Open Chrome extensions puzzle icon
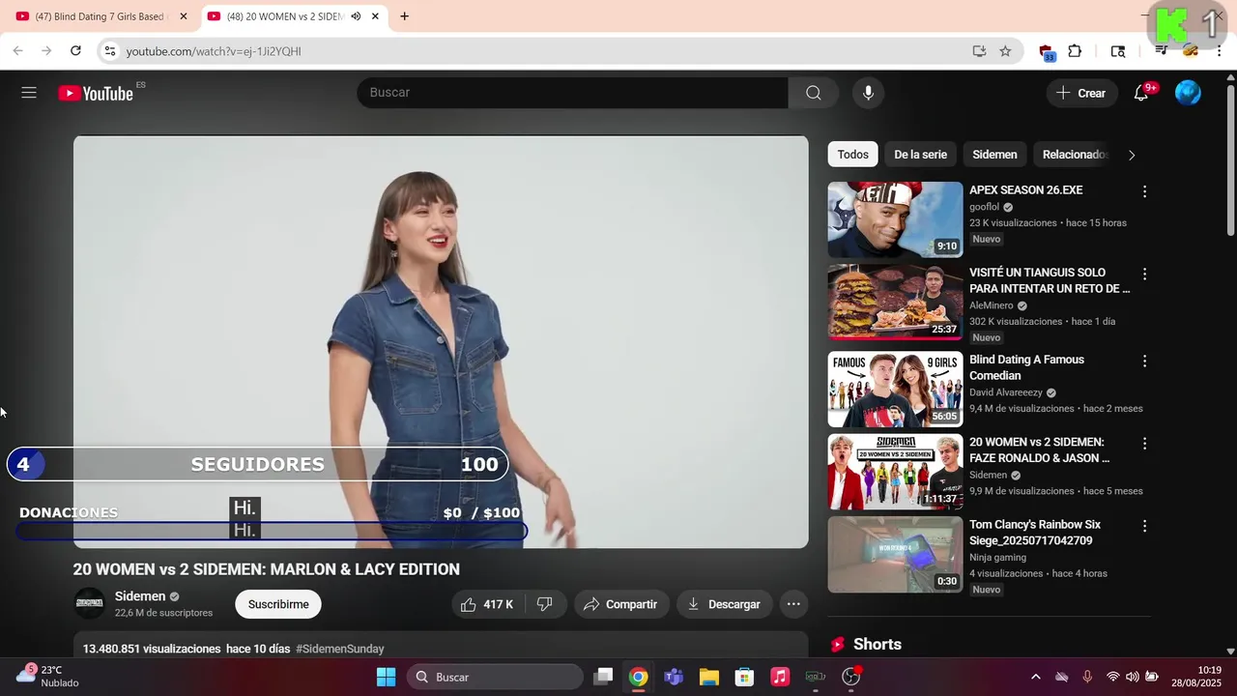This screenshot has height=696, width=1237. (x=1075, y=50)
